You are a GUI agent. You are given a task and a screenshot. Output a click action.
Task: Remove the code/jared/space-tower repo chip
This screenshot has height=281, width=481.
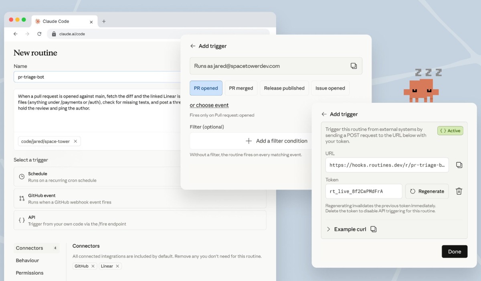pyautogui.click(x=75, y=141)
